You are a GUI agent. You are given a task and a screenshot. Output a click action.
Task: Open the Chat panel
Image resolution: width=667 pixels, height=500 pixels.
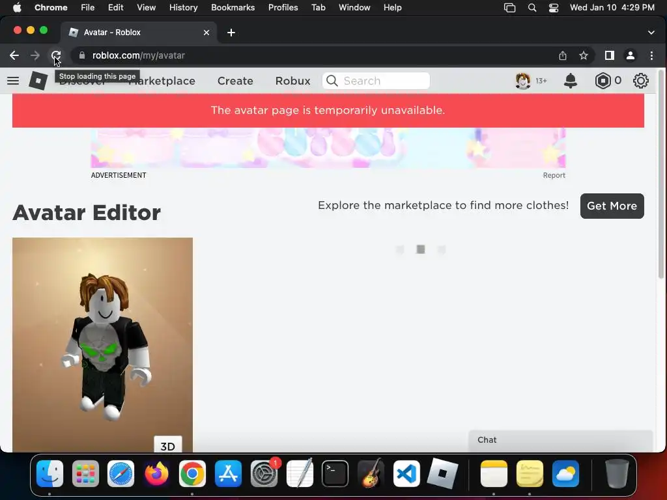[560, 441]
